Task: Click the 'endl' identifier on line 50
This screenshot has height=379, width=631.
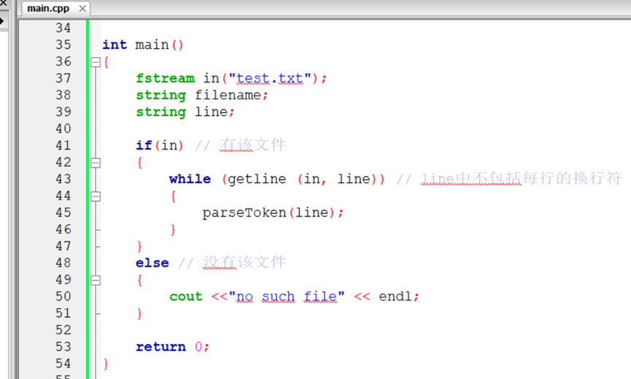Action: (x=395, y=296)
